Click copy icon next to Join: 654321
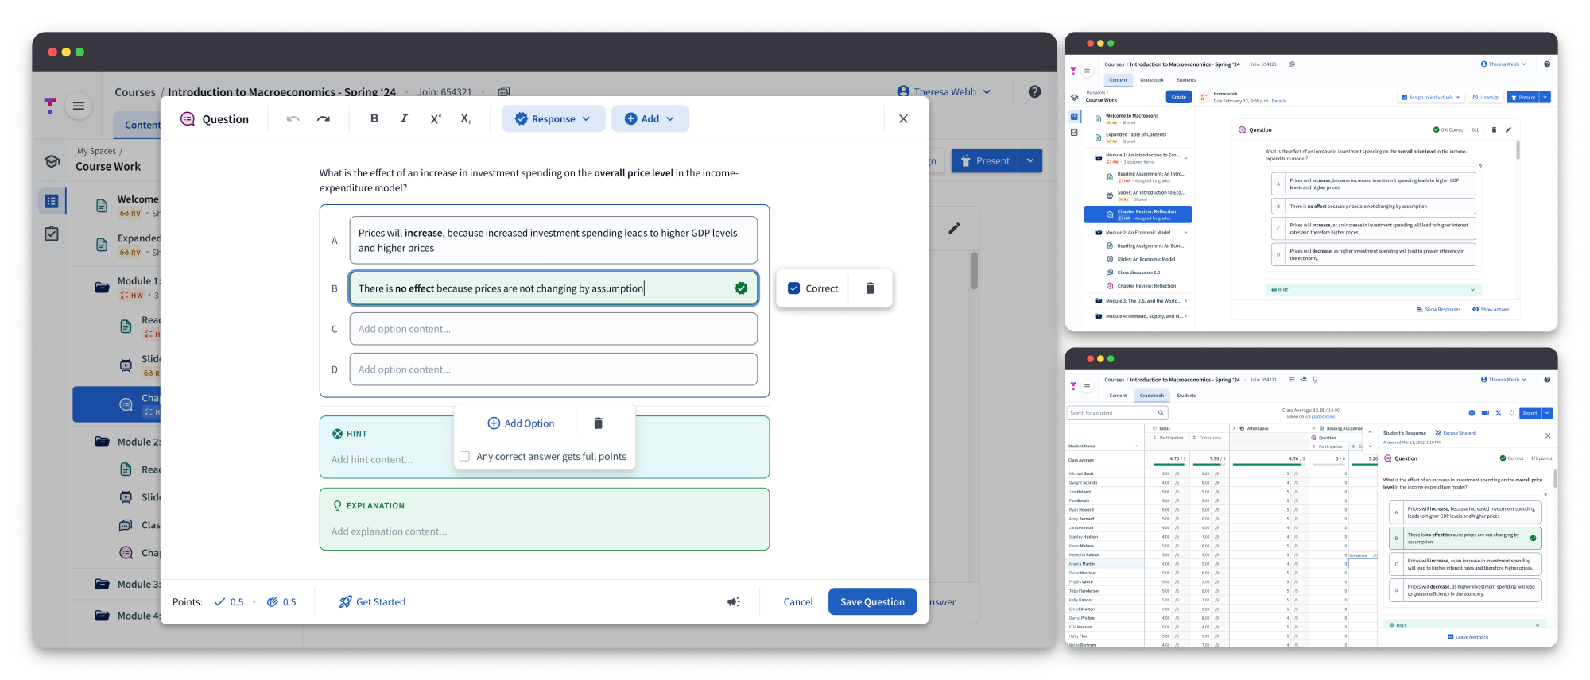Viewport: 1590px width, 680px height. (503, 91)
